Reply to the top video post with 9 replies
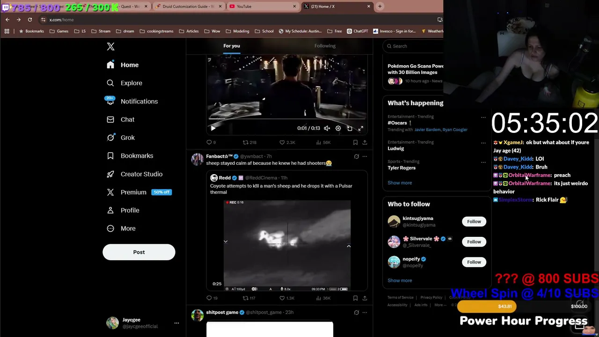This screenshot has width=599, height=337. (x=211, y=142)
